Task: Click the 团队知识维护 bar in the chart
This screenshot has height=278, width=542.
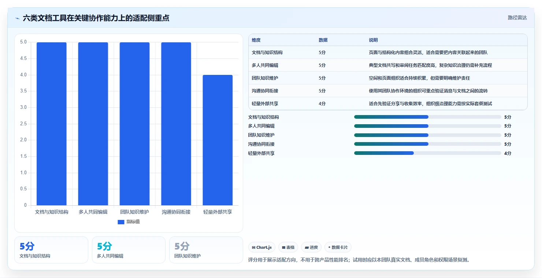Action: click(x=134, y=124)
